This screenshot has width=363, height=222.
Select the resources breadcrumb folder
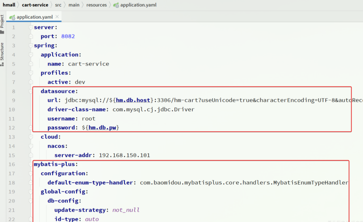click(x=96, y=5)
